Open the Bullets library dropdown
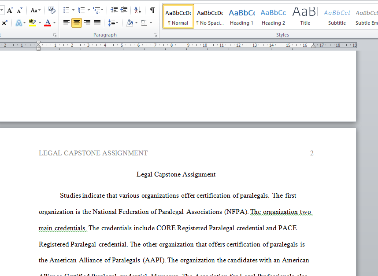 tap(73, 10)
